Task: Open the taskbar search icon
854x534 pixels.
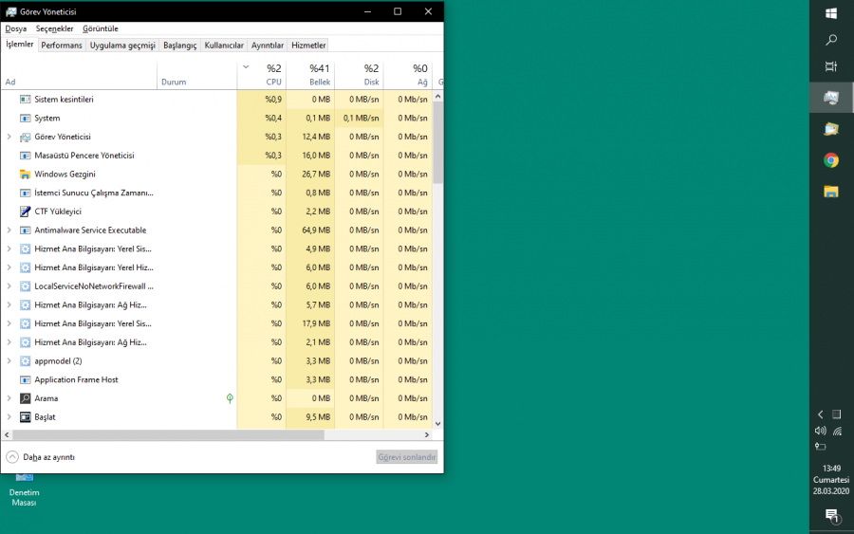Action: click(831, 40)
